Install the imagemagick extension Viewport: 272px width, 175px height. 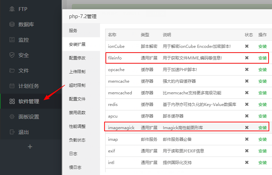point(262,128)
